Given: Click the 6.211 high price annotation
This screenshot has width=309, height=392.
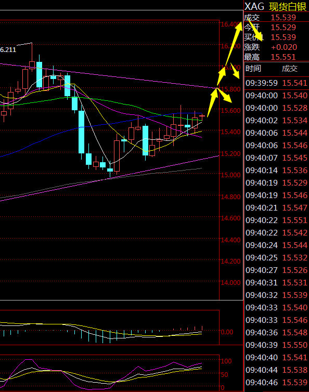Looking at the screenshot, I should [x=8, y=50].
